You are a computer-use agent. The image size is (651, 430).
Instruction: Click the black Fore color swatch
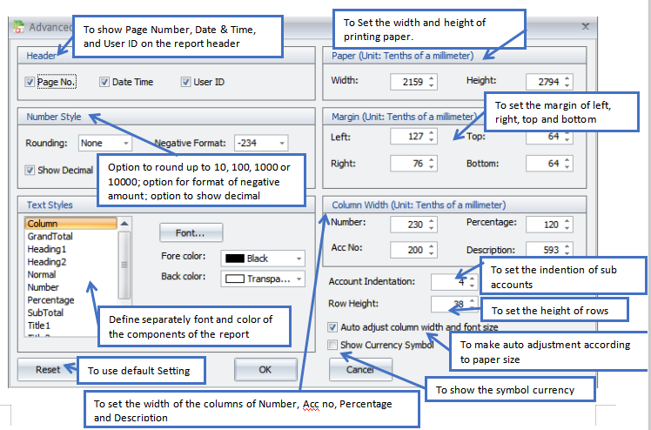pyautogui.click(x=235, y=259)
